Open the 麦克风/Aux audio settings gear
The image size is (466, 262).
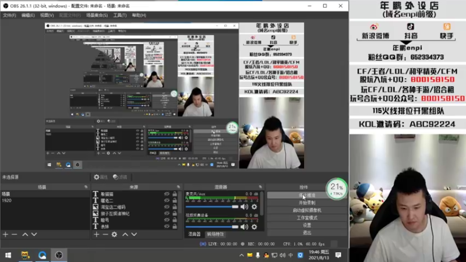tap(255, 207)
